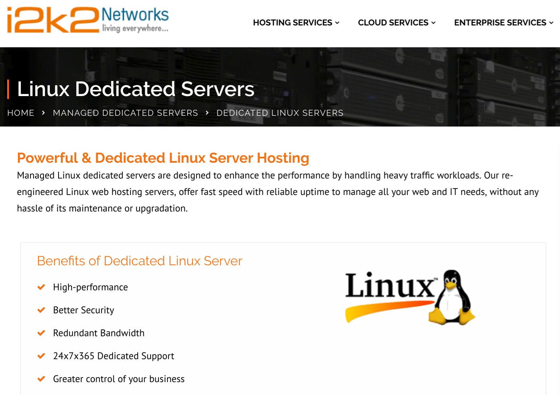Click the Linux Dedicated Servers page title

136,89
